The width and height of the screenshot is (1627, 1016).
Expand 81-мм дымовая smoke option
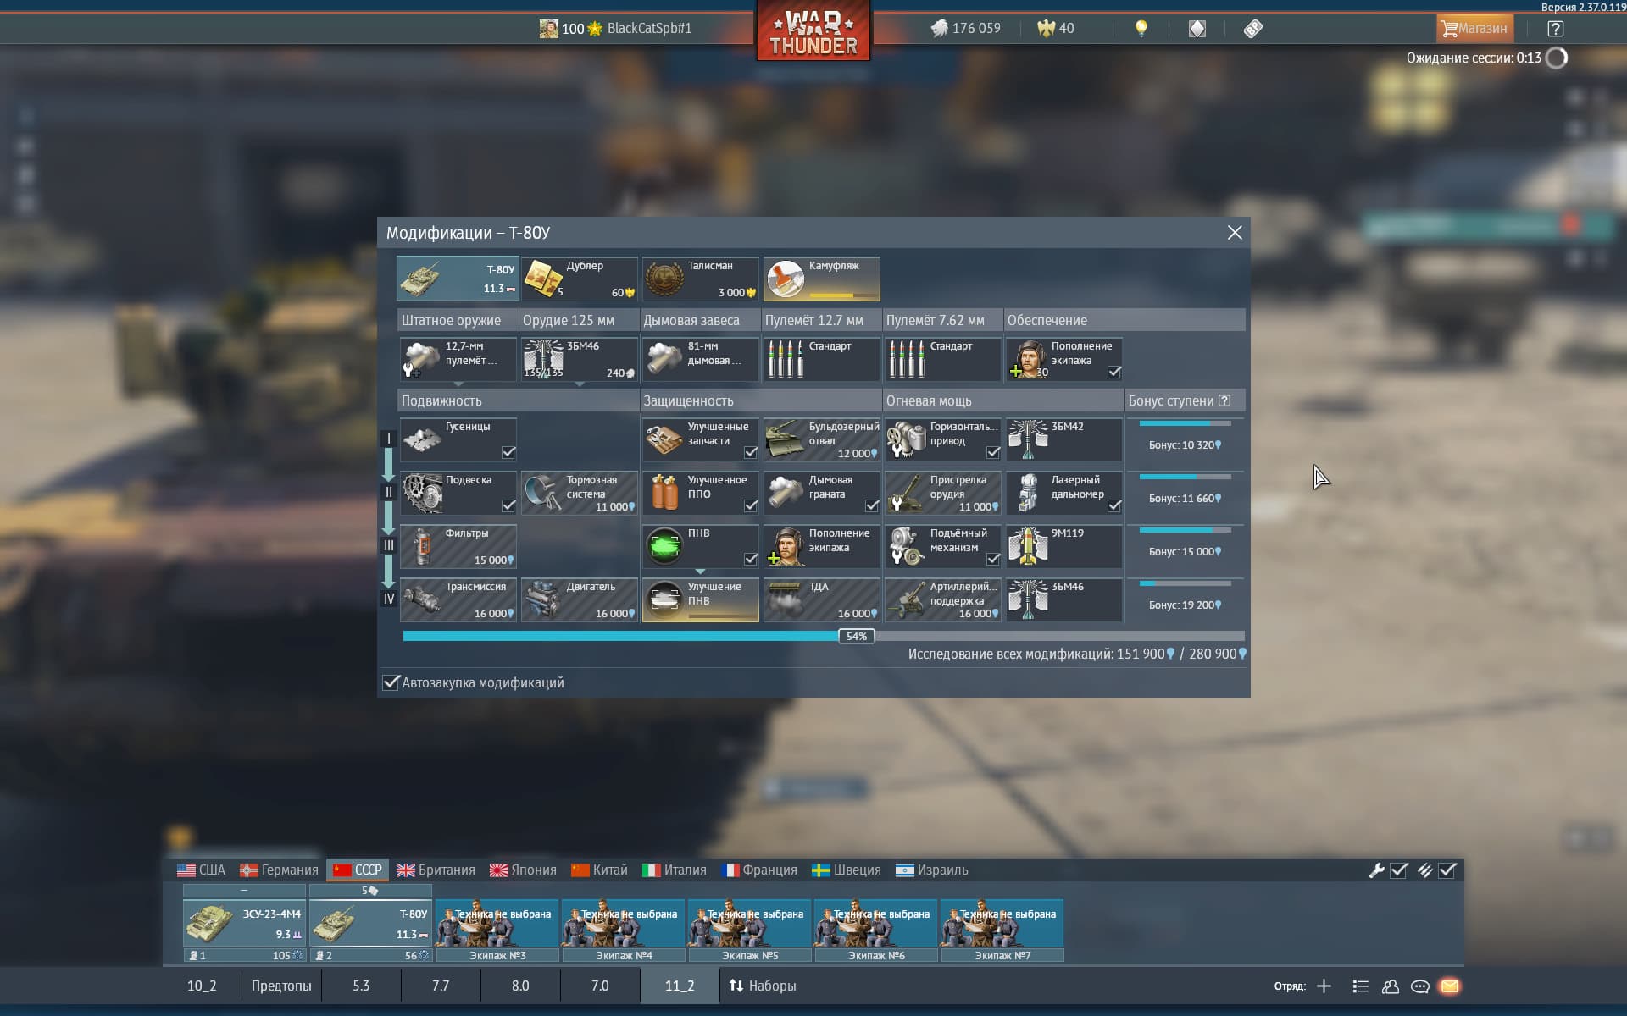[x=700, y=359]
